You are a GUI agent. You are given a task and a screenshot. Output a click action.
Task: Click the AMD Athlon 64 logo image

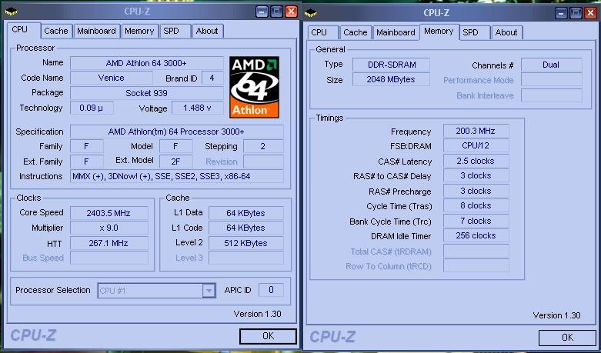click(x=254, y=88)
